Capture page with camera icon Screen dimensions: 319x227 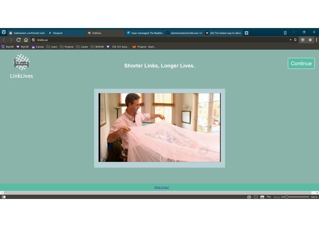point(249,197)
